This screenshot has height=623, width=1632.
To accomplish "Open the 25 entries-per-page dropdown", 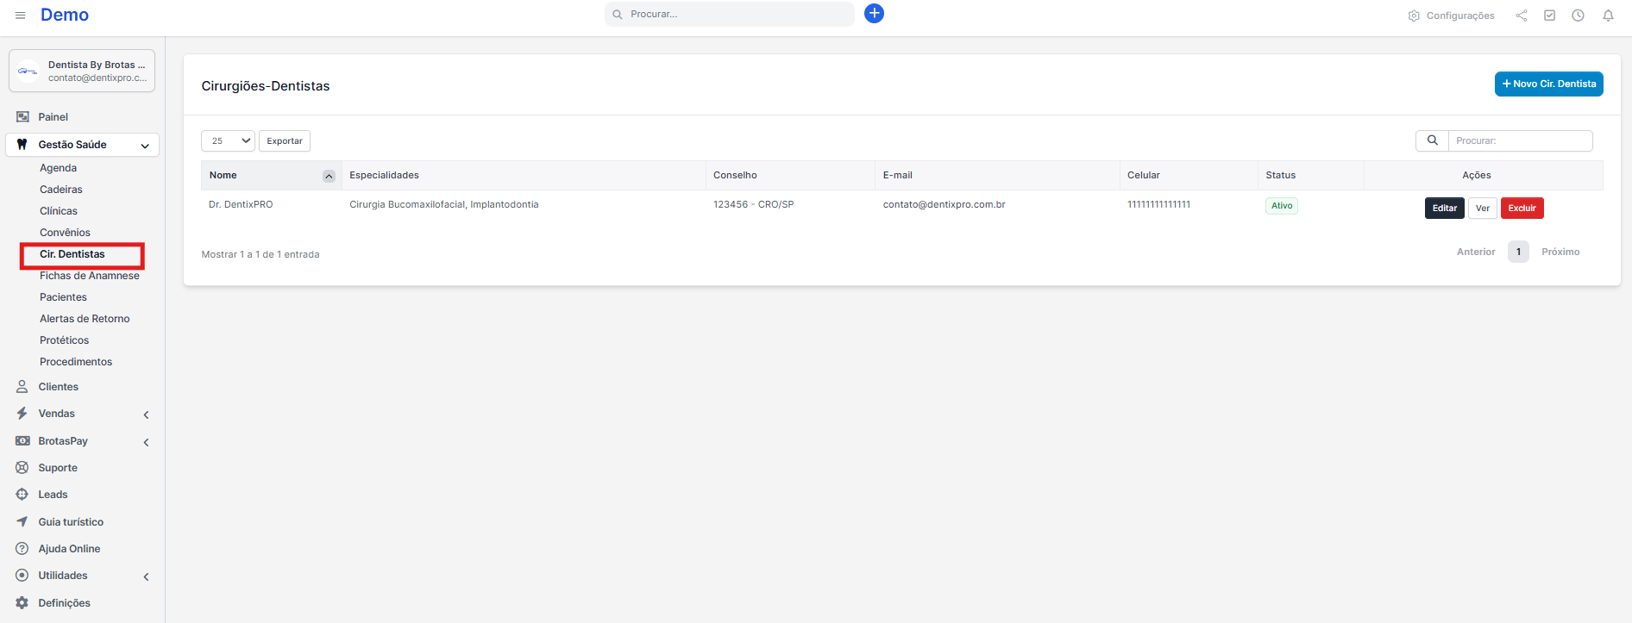I will (x=228, y=140).
